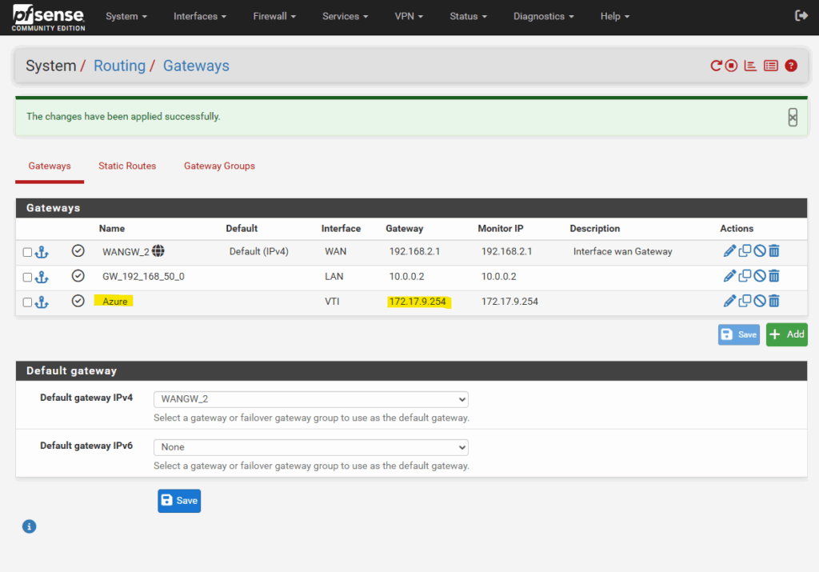Select the Gateways tab
819x572 pixels.
(x=50, y=166)
